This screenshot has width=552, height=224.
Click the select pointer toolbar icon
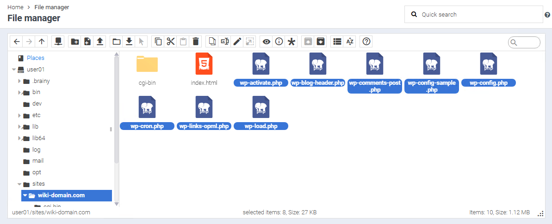[142, 42]
